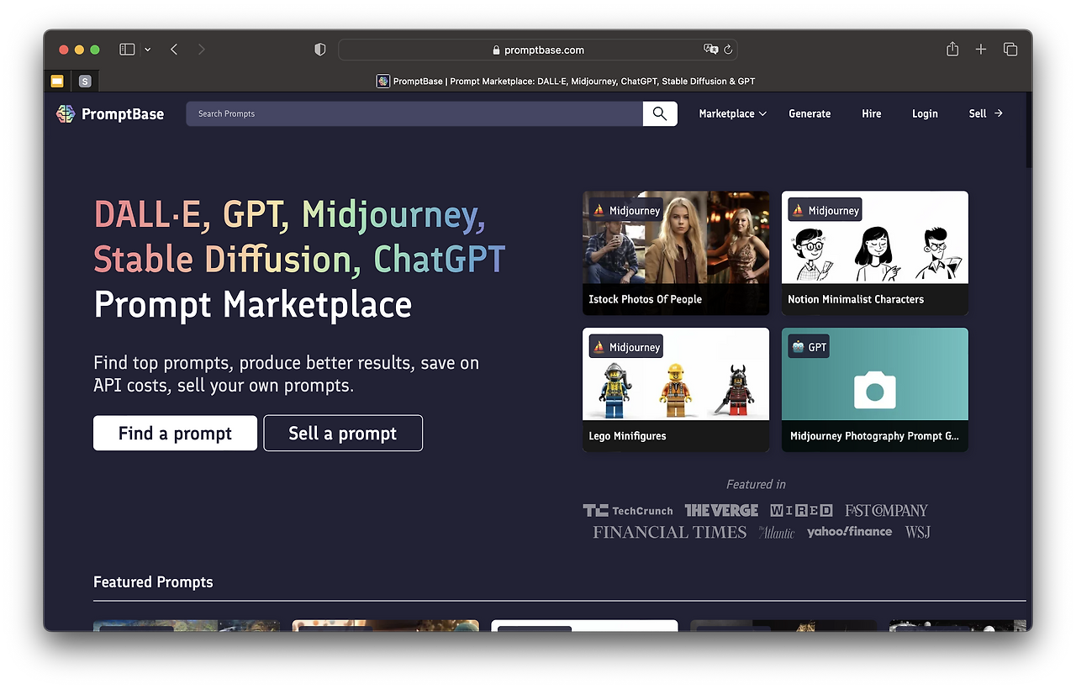Select the PromptBase browser tab
This screenshot has height=689, width=1076.
[x=566, y=82]
